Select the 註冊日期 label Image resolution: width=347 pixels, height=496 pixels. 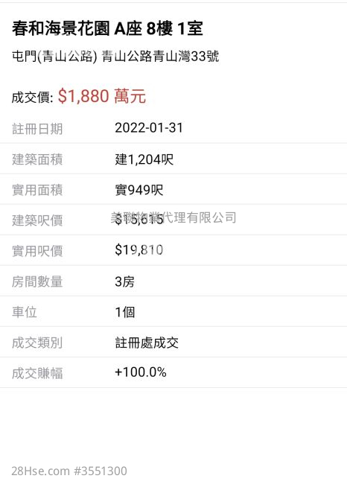click(x=37, y=129)
